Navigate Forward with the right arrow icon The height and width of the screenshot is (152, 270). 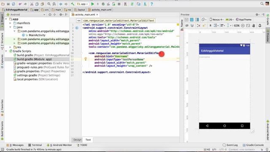(x=66, y=4)
